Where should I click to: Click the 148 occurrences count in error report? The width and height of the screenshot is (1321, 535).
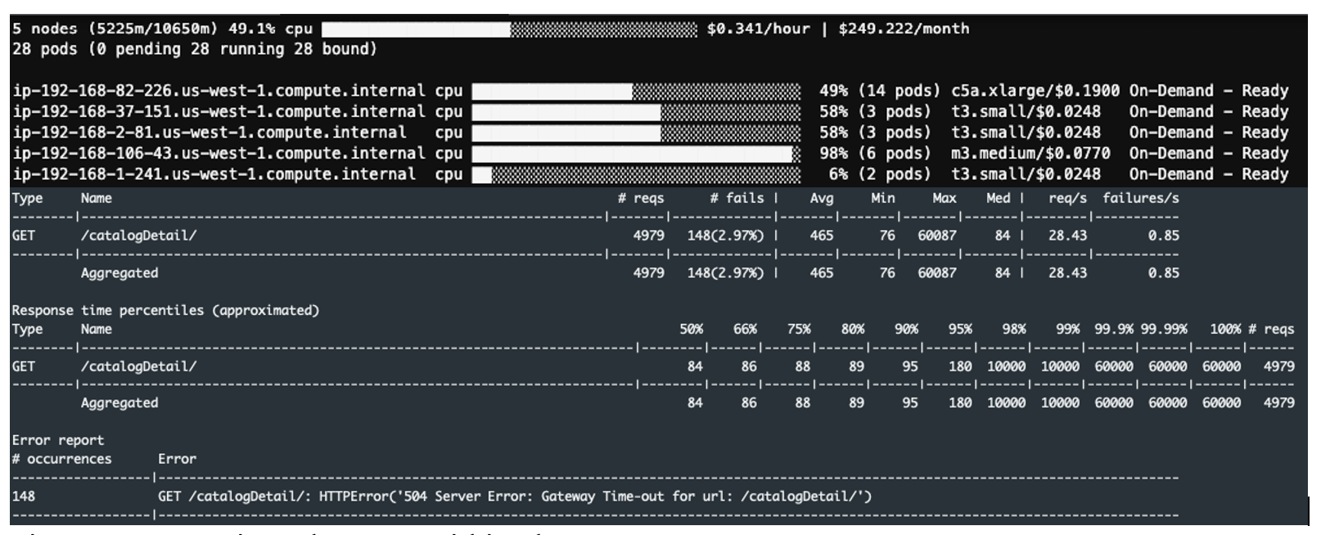click(23, 496)
